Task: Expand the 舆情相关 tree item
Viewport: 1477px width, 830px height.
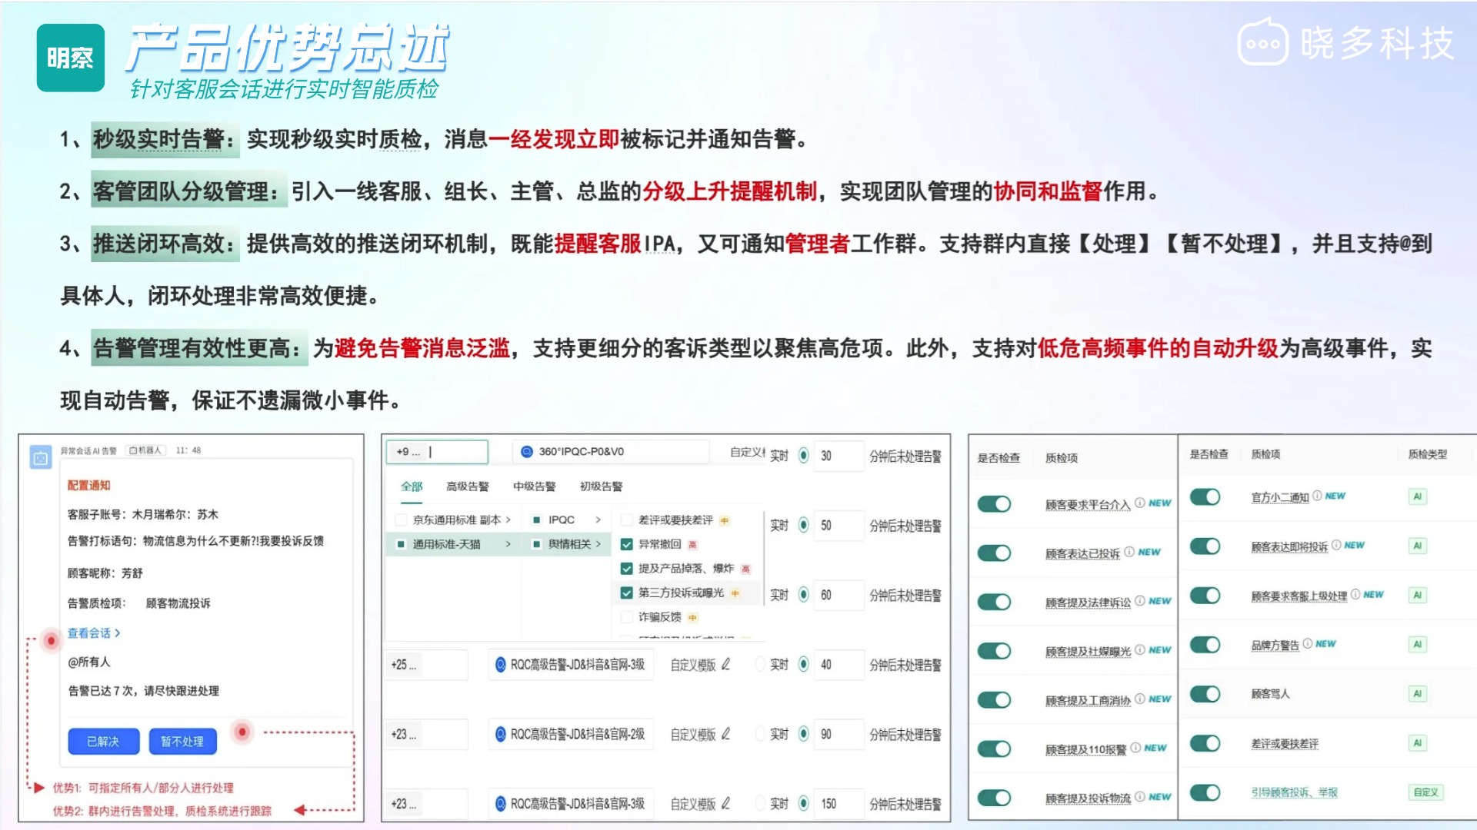Action: (x=599, y=544)
